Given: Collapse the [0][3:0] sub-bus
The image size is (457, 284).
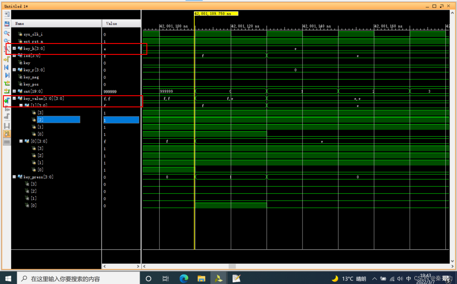Looking at the screenshot, I should click(x=21, y=141).
